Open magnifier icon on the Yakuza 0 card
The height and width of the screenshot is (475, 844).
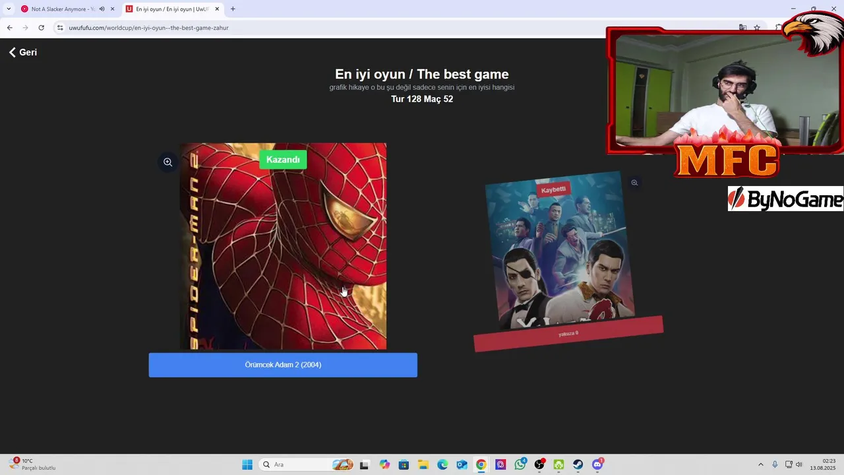click(634, 183)
